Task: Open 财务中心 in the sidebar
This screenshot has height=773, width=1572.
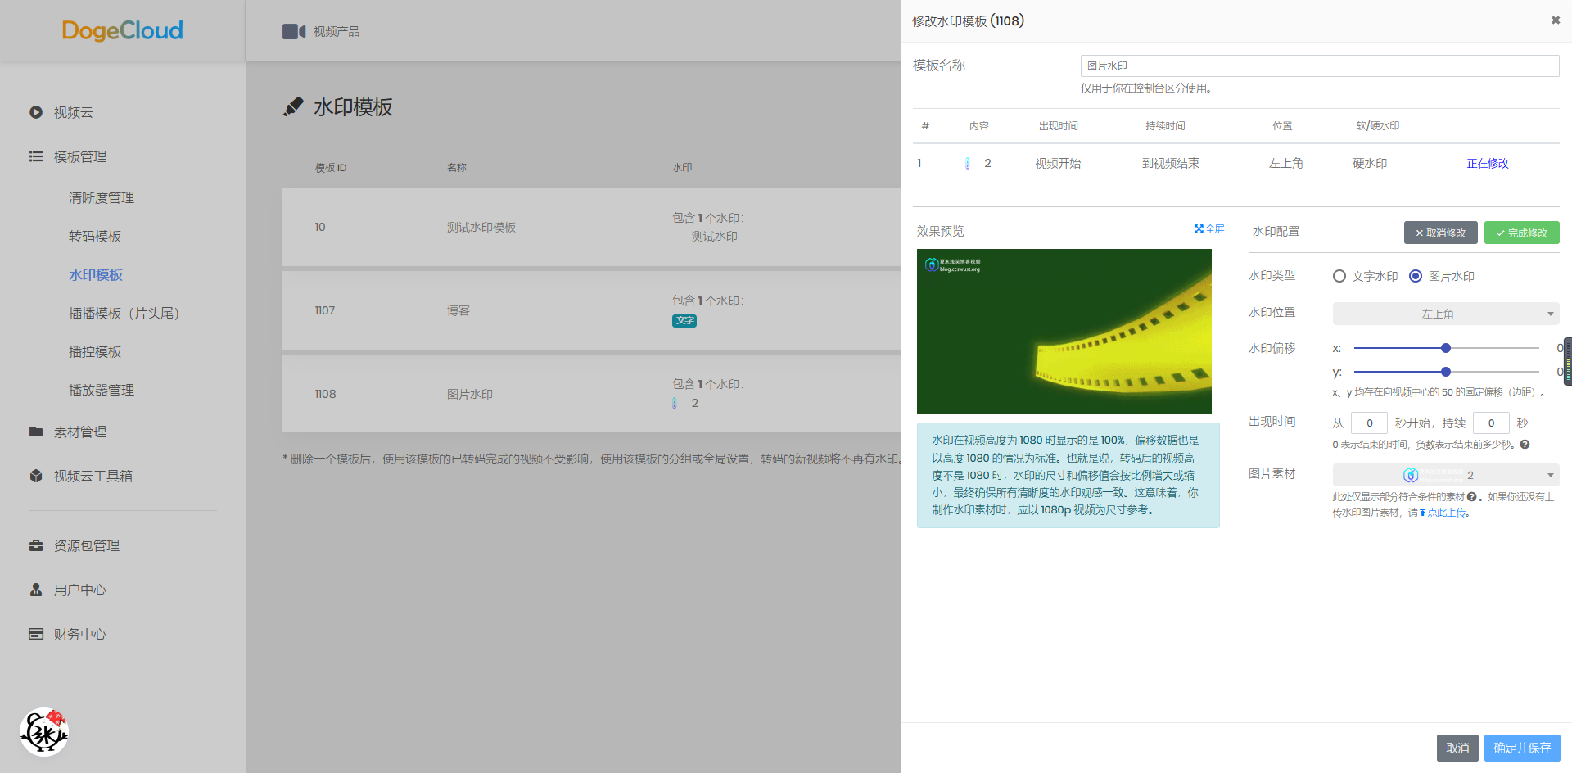Action: (80, 634)
